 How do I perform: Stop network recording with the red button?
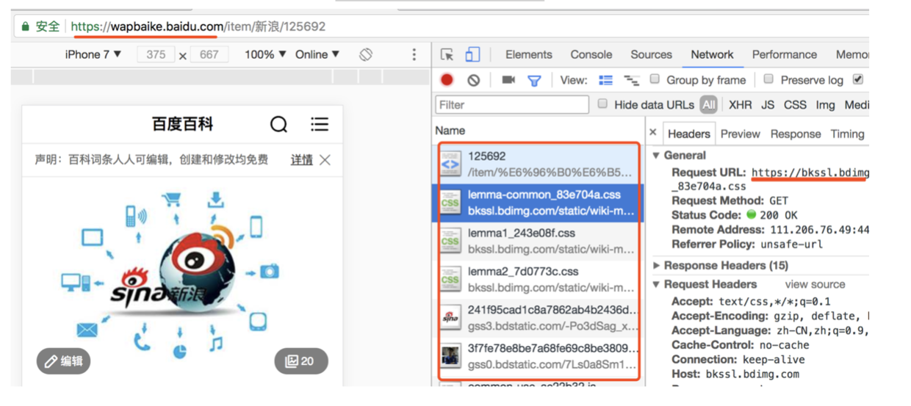[x=447, y=80]
